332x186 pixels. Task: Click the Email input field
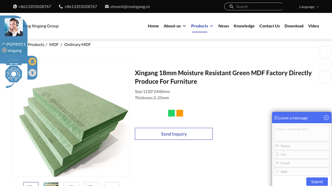(302, 163)
